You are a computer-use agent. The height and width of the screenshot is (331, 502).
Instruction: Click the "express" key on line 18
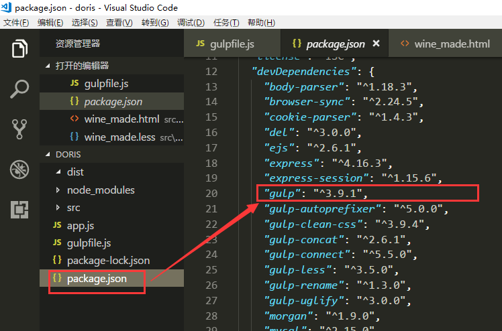(291, 163)
